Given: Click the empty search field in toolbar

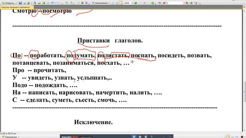Looking at the screenshot, I should click(175, 3).
